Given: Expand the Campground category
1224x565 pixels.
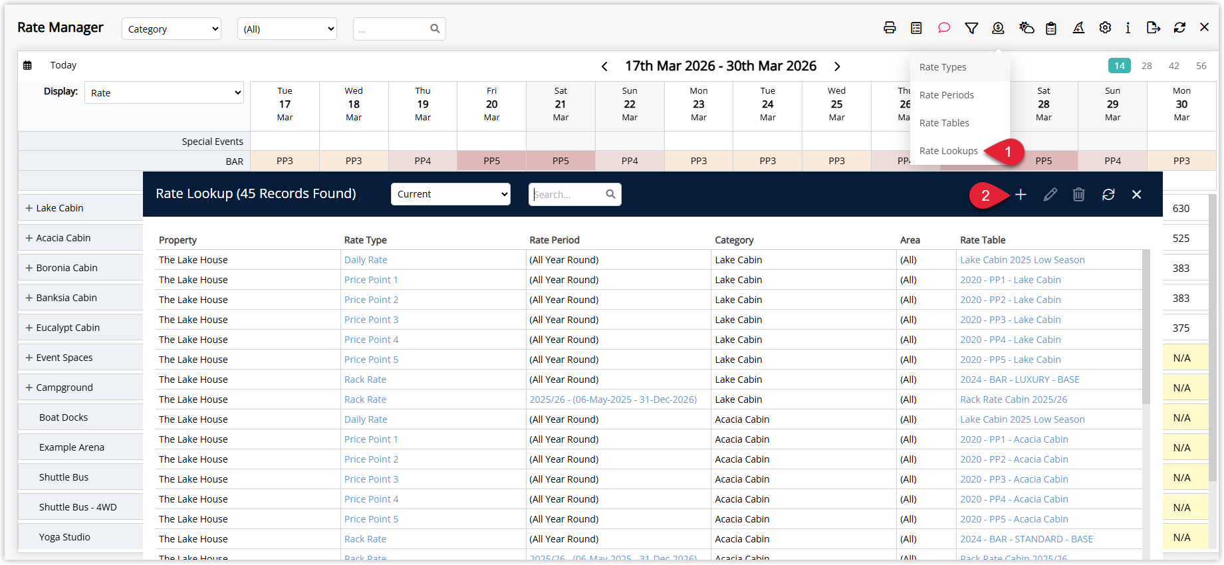Looking at the screenshot, I should (29, 388).
